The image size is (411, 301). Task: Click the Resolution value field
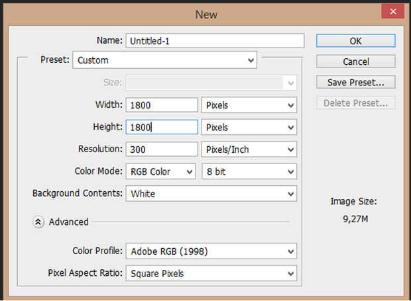162,150
